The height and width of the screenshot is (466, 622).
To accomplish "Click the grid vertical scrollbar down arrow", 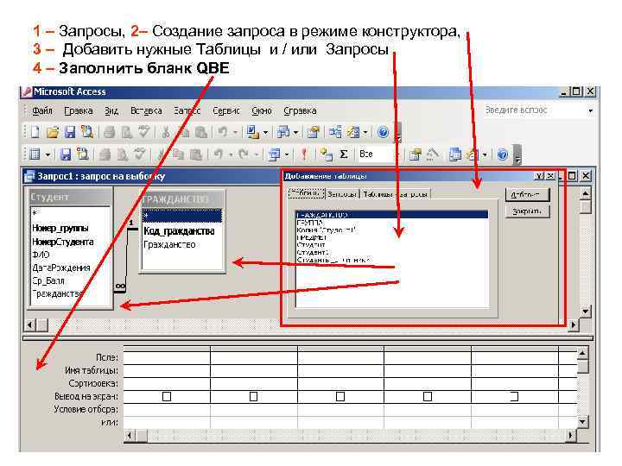I will point(582,422).
